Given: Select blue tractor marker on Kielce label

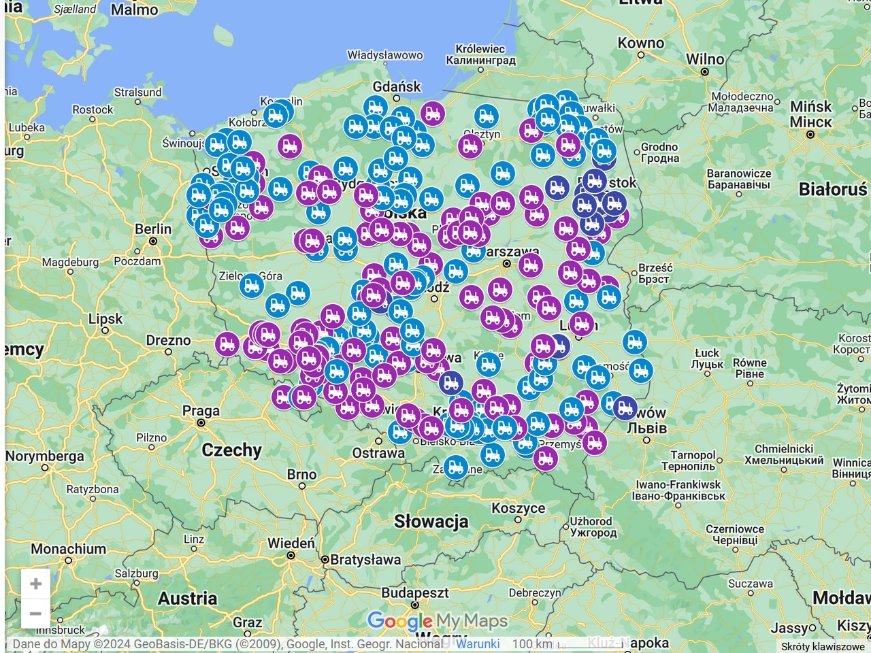Looking at the screenshot, I should (x=489, y=365).
